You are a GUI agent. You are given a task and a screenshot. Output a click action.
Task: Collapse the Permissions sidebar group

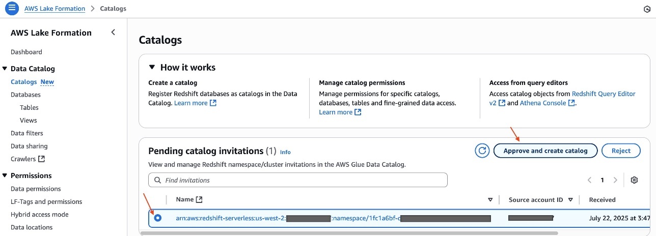(x=5, y=175)
